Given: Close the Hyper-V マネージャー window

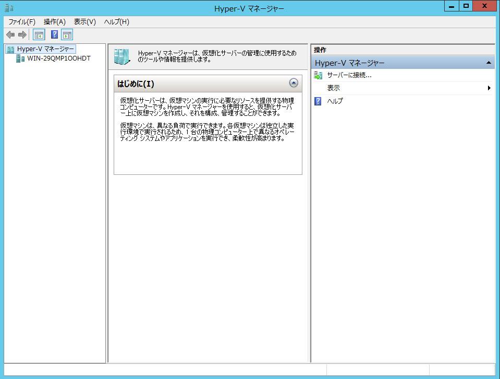Looking at the screenshot, I should coord(484,6).
